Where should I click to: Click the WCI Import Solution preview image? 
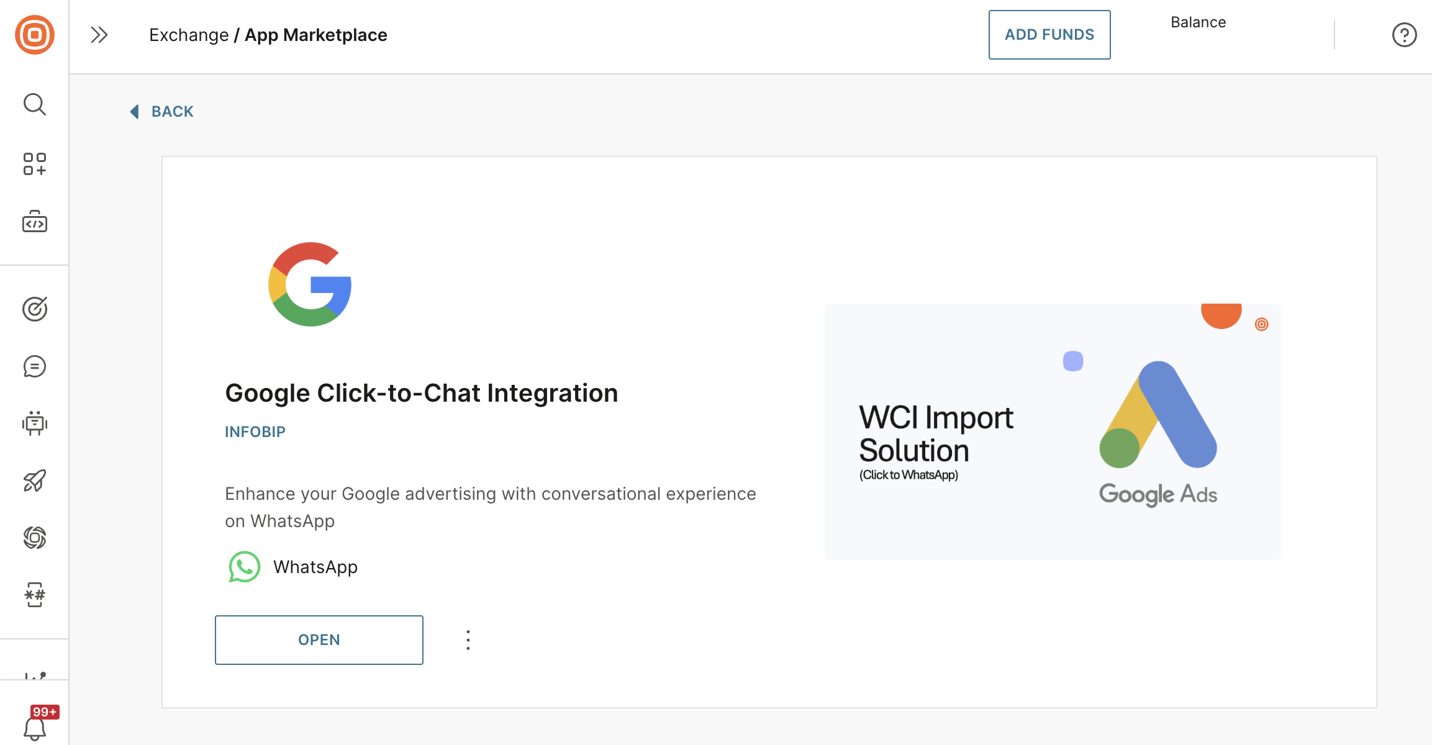point(1053,432)
